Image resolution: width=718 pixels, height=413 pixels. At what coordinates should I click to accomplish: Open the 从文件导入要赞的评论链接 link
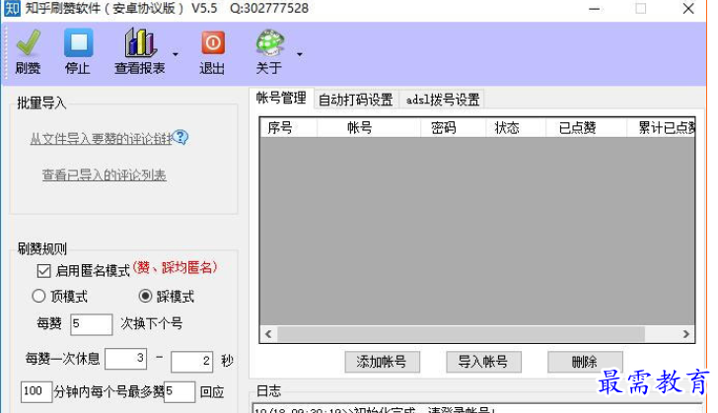(x=102, y=139)
